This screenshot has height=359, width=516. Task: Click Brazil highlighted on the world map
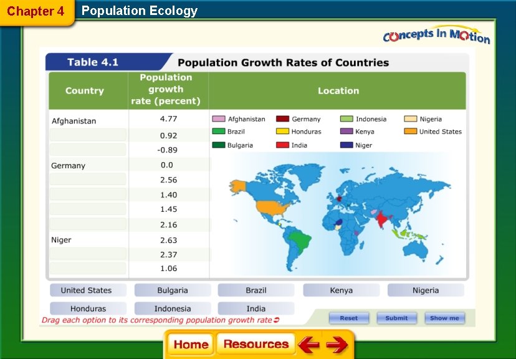(x=300, y=240)
